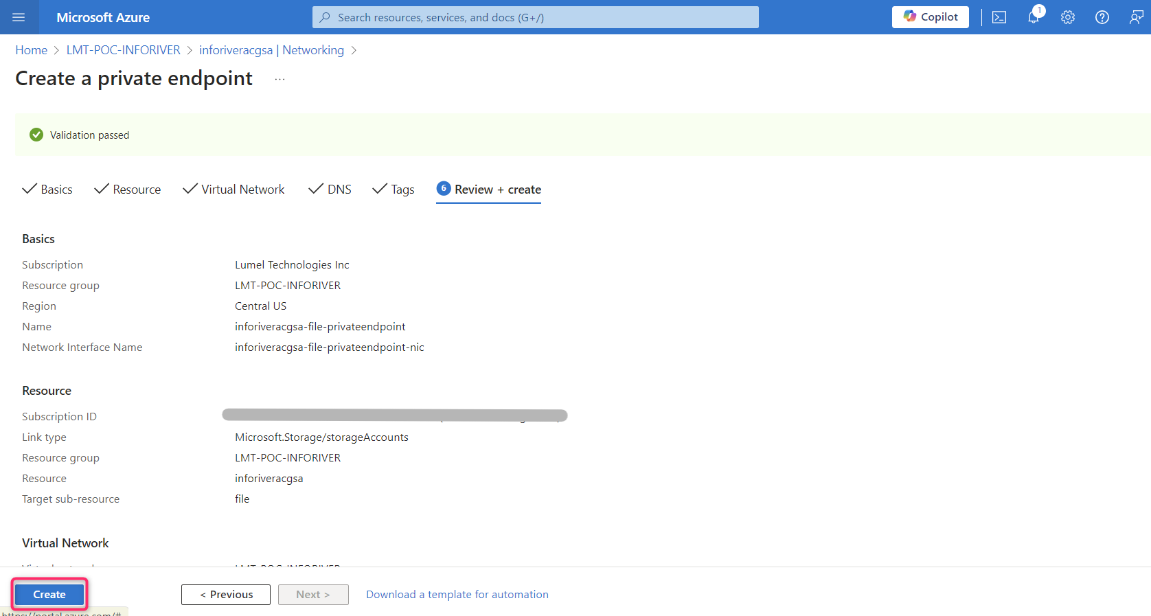1151x616 pixels.
Task: Open portal settings gear
Action: [x=1067, y=17]
